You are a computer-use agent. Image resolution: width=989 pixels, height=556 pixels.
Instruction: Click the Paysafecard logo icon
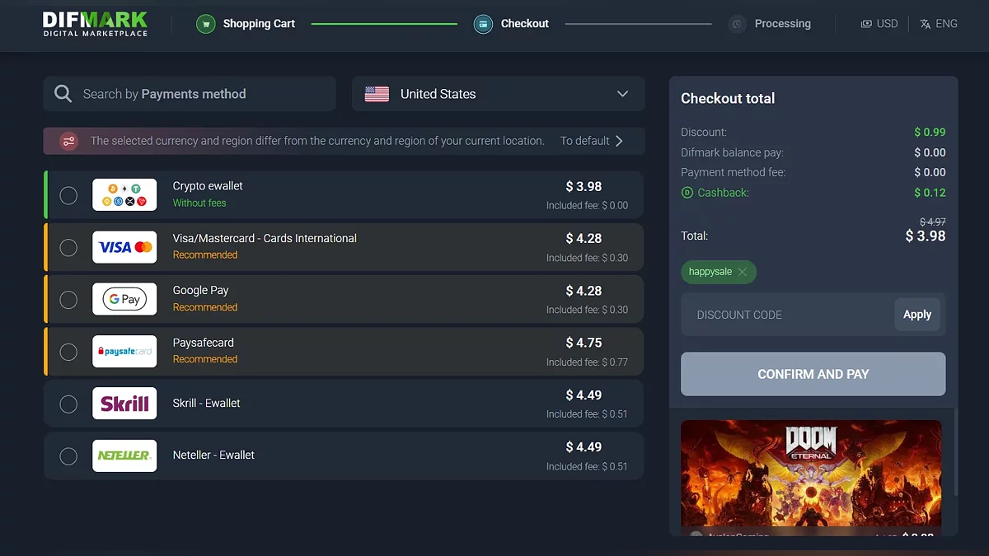pyautogui.click(x=124, y=352)
